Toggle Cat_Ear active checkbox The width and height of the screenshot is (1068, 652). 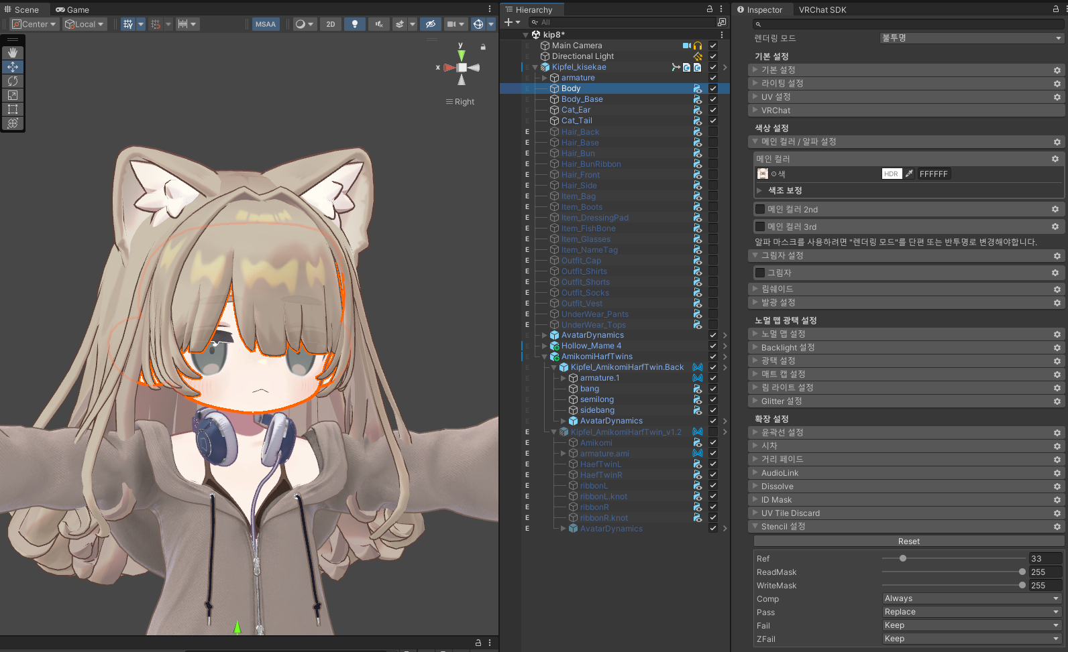point(713,110)
